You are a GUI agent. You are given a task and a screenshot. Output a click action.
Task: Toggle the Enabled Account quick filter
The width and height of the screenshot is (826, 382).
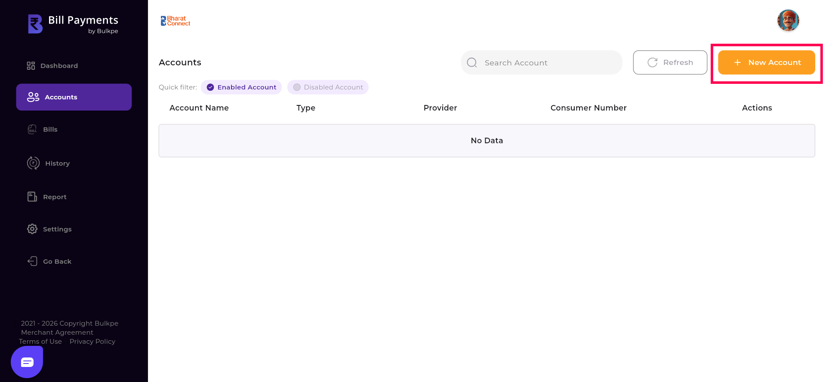point(241,87)
